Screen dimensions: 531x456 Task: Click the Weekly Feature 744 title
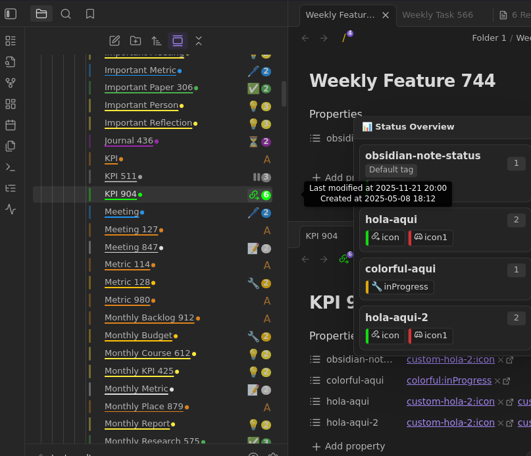tap(402, 81)
